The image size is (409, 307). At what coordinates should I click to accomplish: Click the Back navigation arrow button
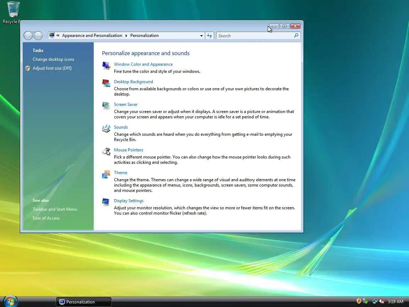(x=28, y=36)
